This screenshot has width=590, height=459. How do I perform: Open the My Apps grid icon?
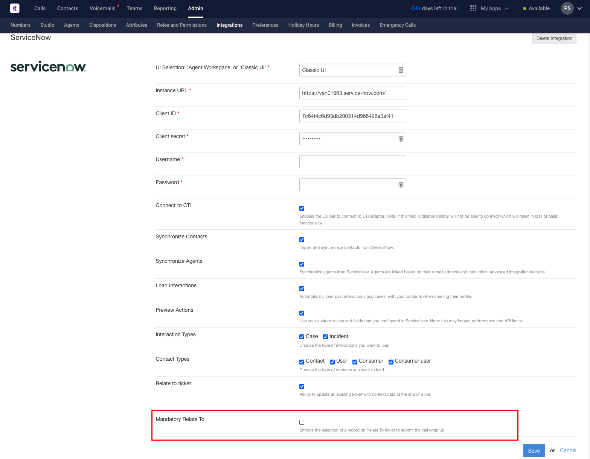[x=473, y=8]
